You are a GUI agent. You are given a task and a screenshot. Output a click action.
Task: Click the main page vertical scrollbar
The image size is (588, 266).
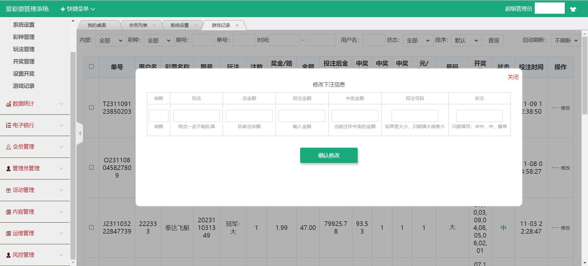point(585,76)
